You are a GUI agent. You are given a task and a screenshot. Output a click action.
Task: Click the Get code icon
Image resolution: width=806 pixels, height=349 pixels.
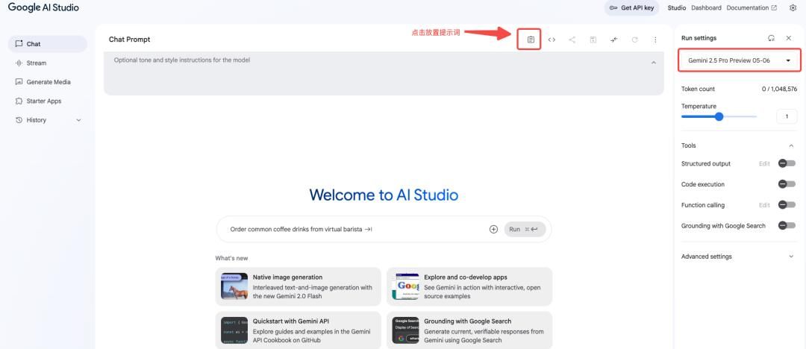click(x=552, y=40)
